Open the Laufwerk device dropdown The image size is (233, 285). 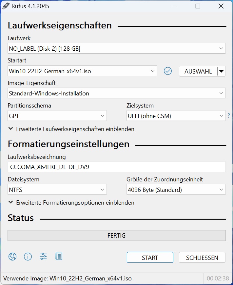coord(117,48)
